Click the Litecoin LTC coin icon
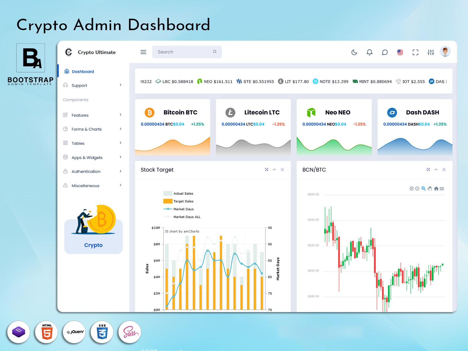This screenshot has width=468, height=351. [230, 113]
